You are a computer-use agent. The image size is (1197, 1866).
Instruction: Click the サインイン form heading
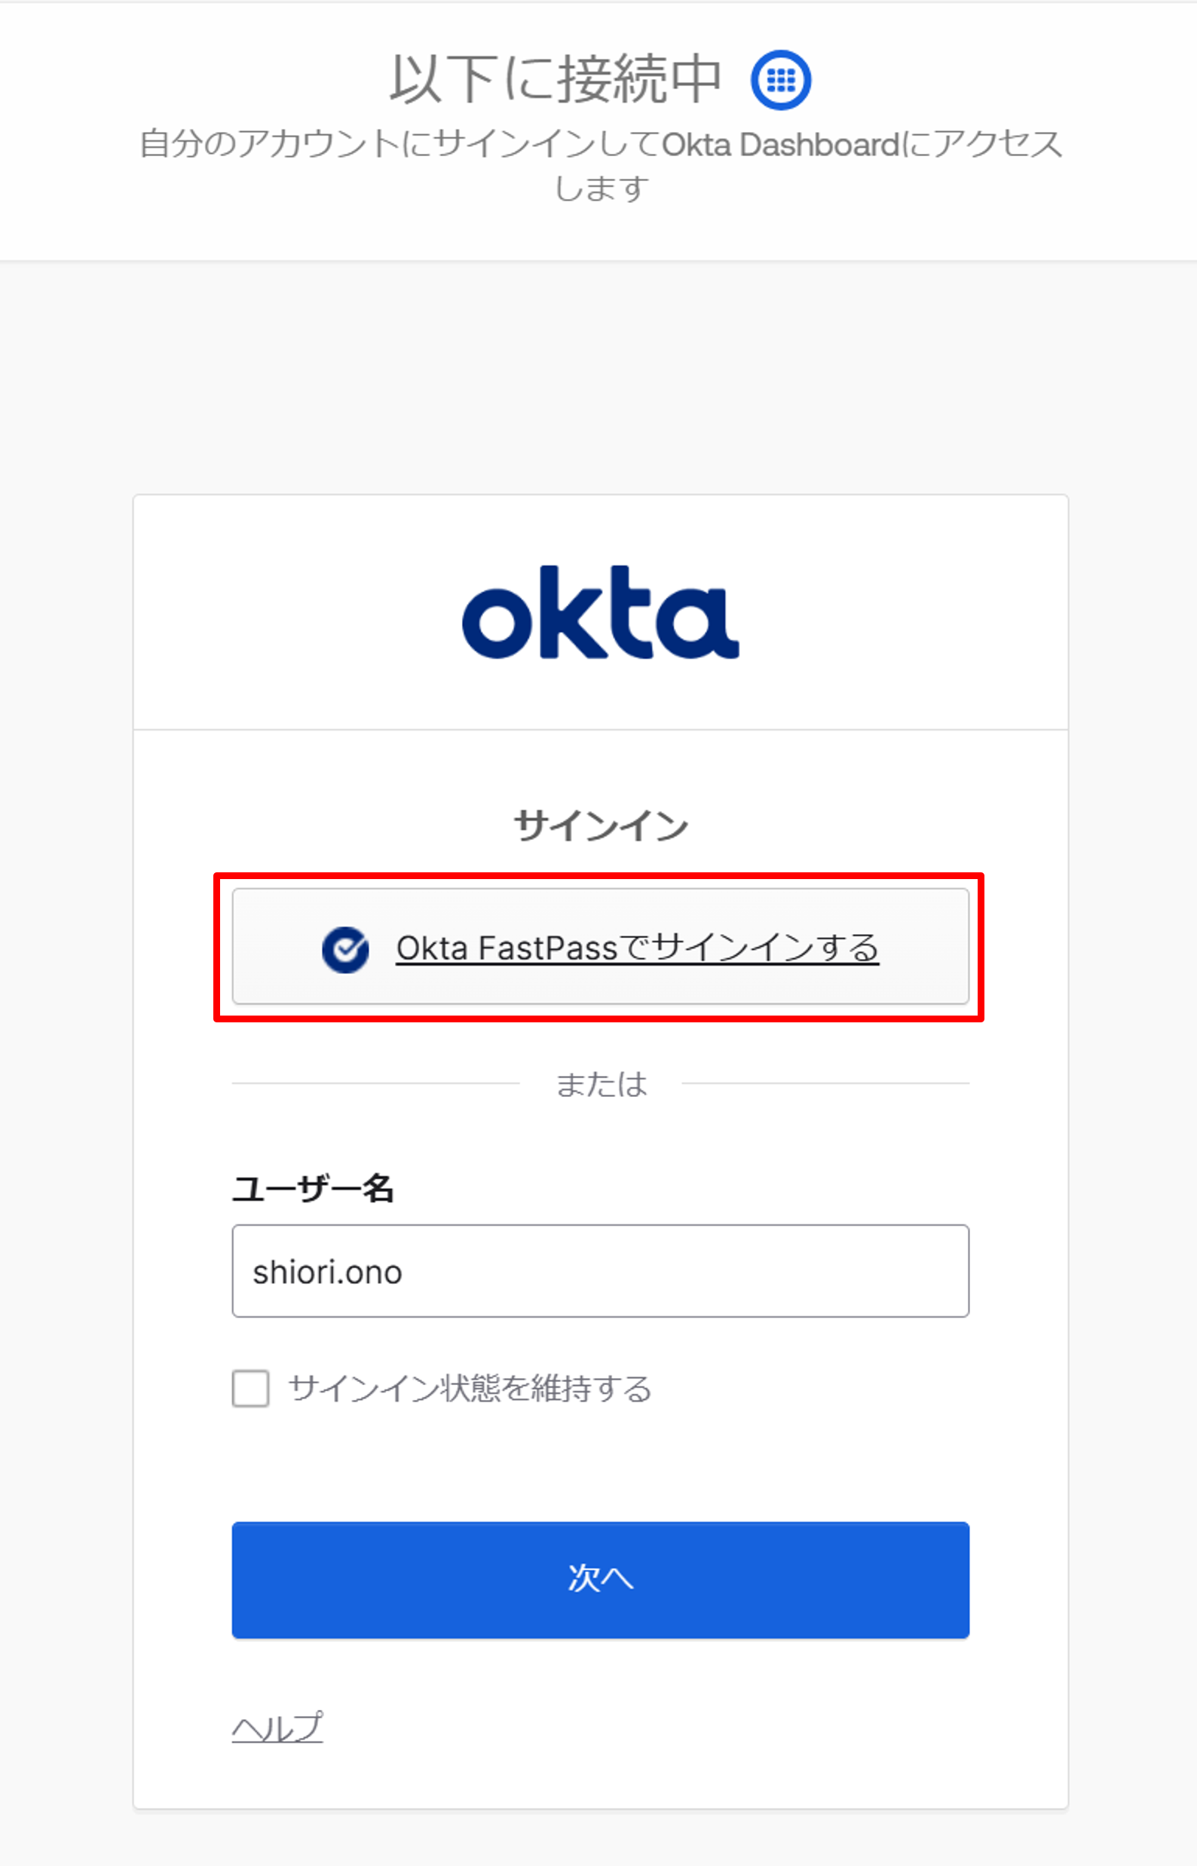600,825
